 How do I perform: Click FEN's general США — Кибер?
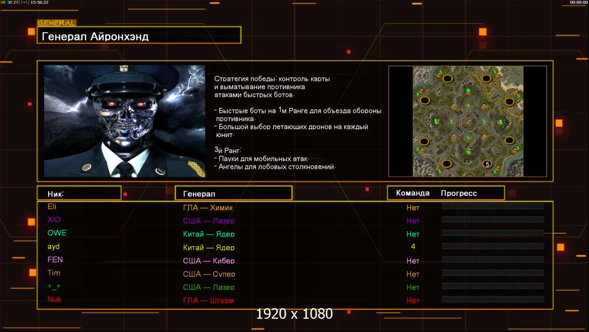(x=209, y=261)
